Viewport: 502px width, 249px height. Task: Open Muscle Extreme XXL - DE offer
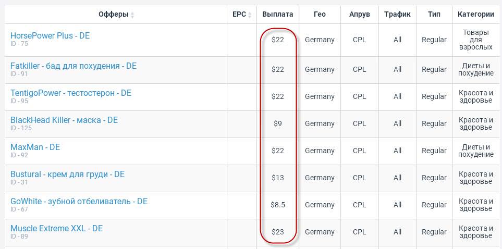pos(56,229)
